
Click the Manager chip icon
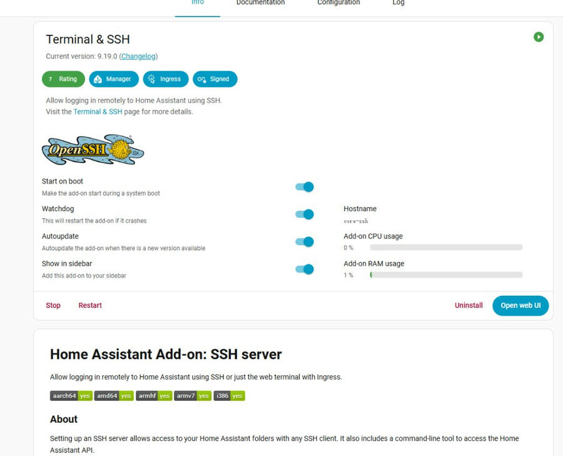(98, 79)
